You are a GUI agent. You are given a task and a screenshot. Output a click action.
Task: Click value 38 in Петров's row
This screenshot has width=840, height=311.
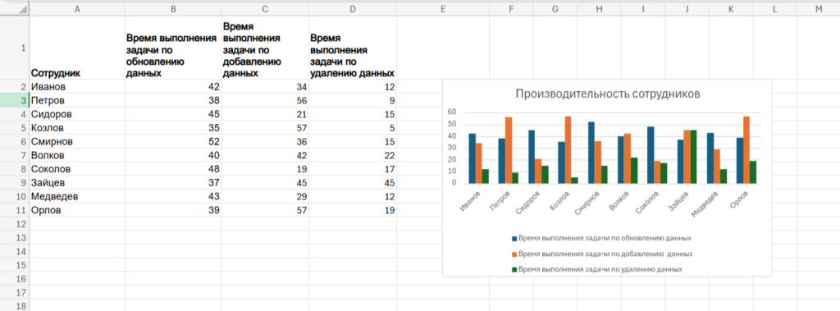173,100
